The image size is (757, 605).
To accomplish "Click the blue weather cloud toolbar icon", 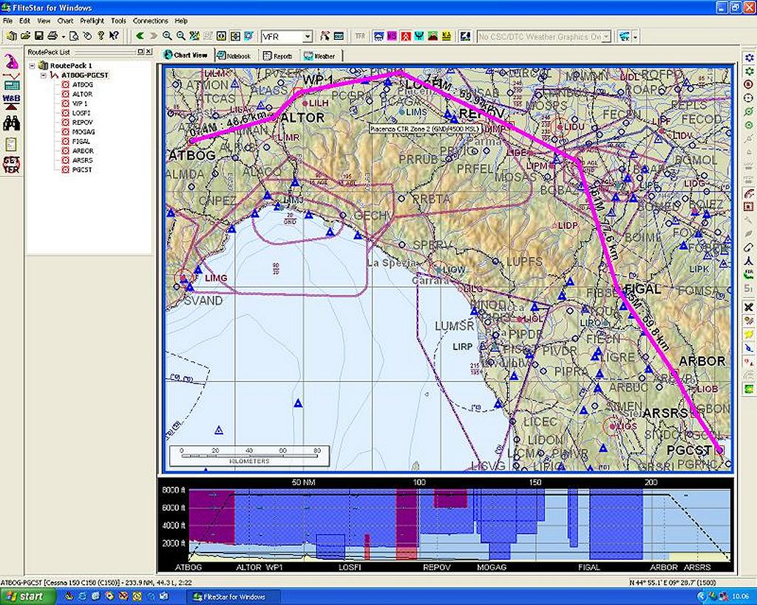I will [x=379, y=36].
